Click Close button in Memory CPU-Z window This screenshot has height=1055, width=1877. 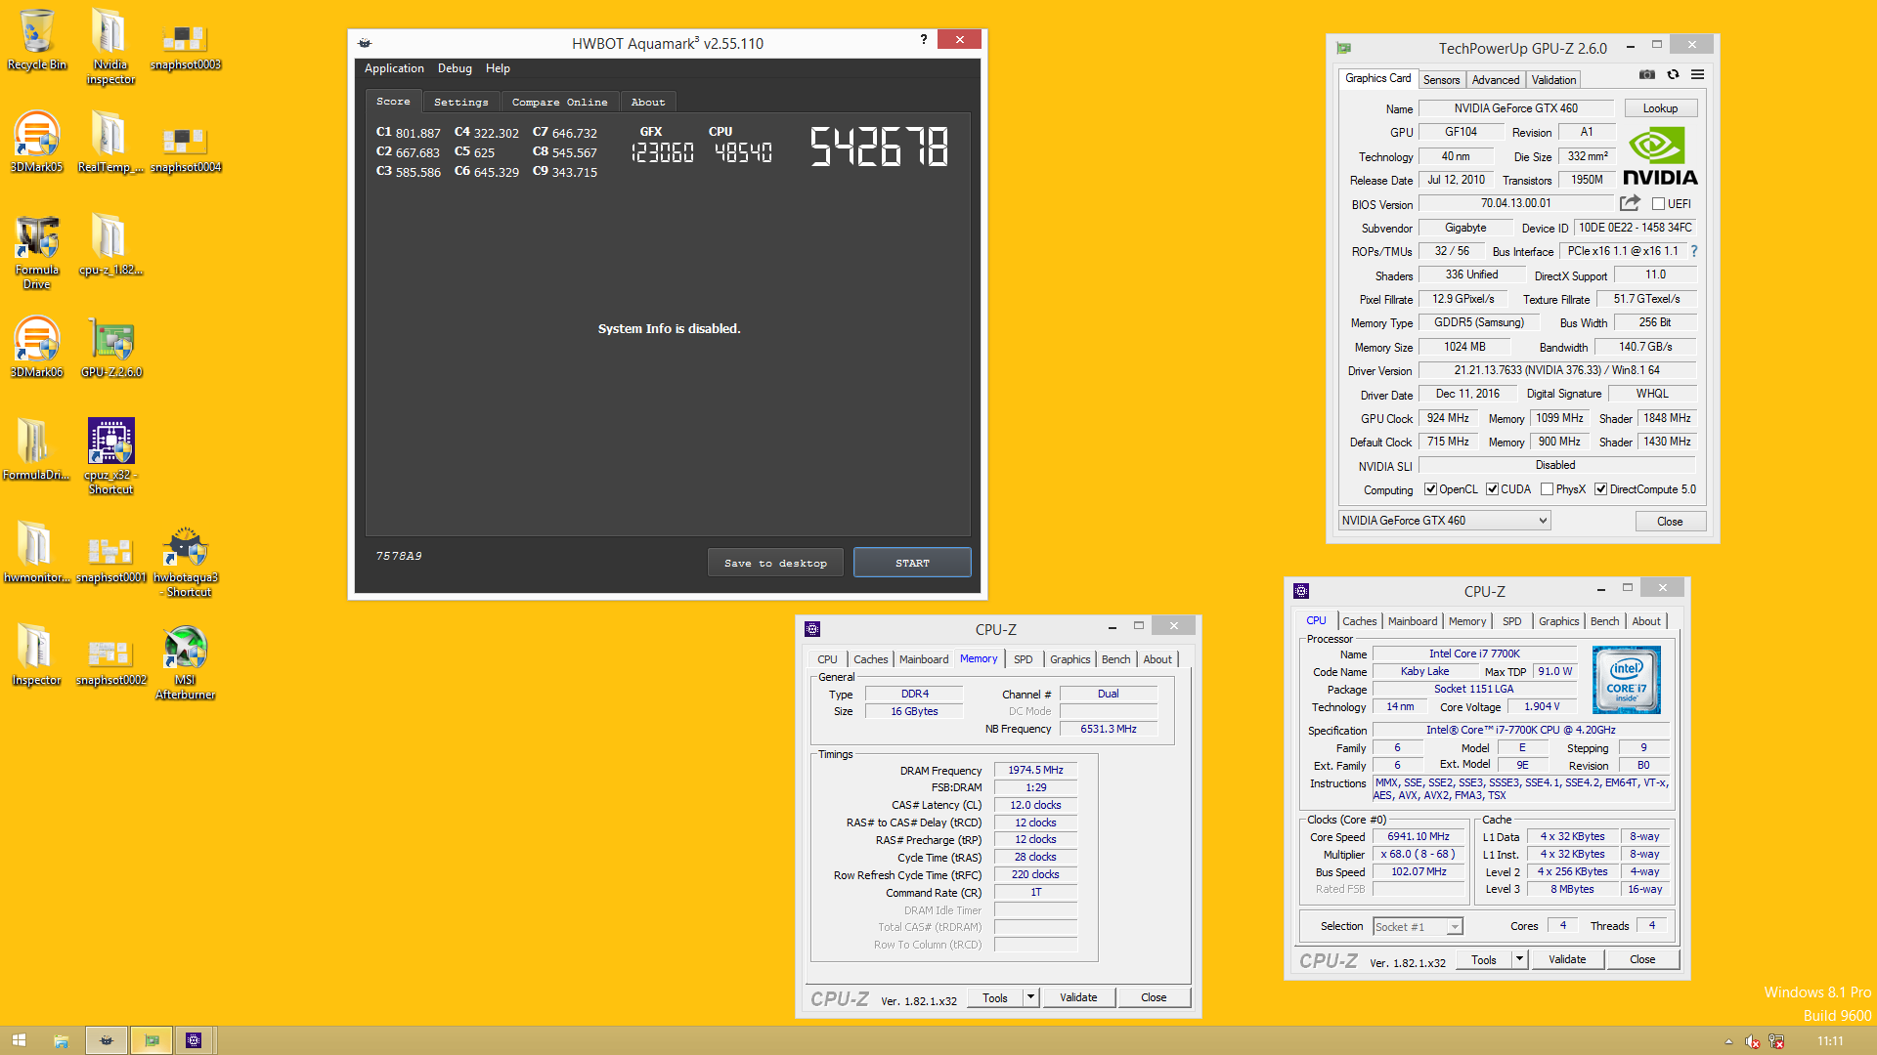pos(1154,997)
